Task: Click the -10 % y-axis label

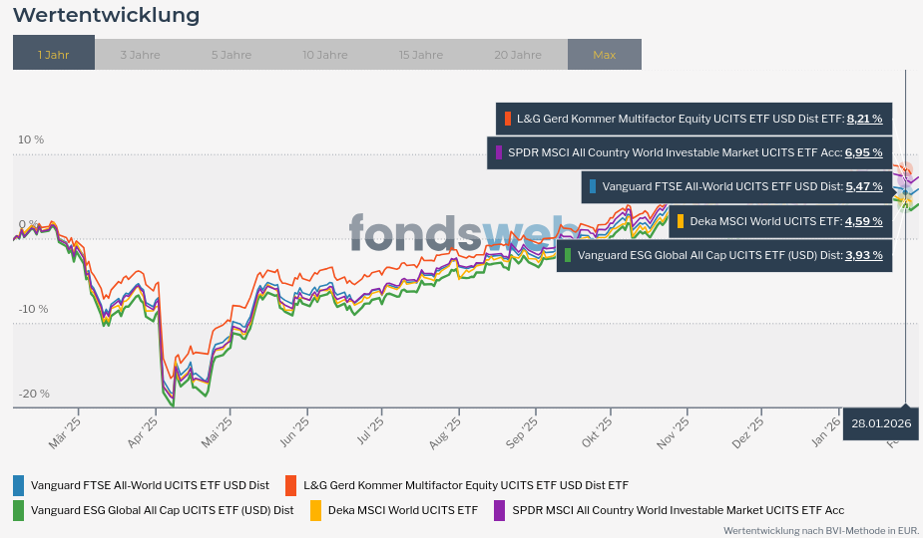Action: [33, 309]
